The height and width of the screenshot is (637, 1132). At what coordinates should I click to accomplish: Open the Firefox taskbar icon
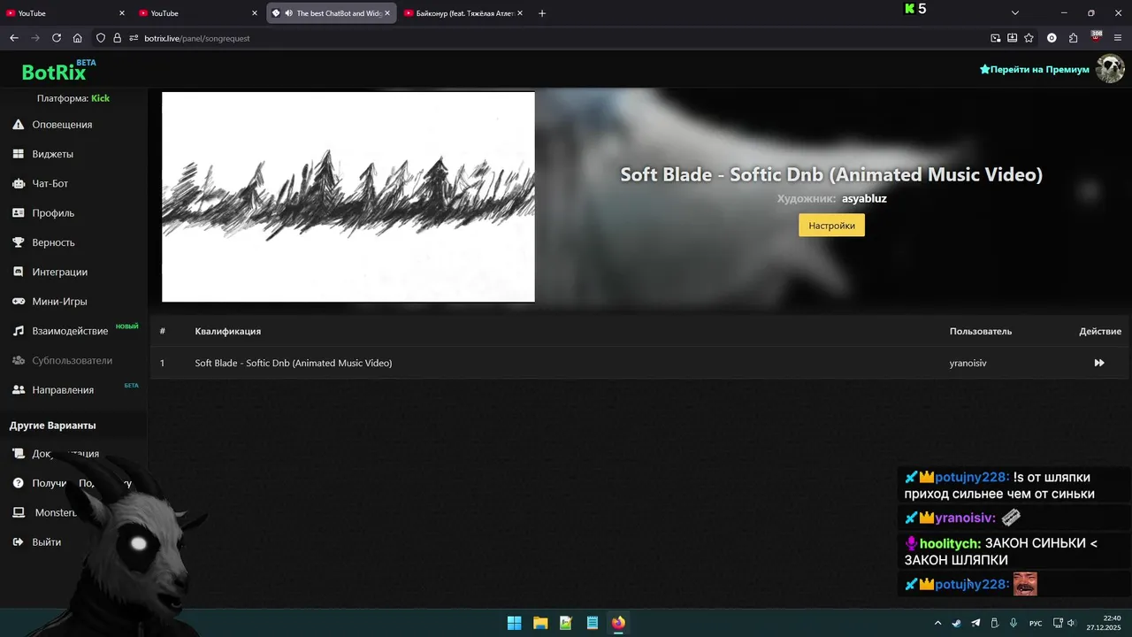coord(618,623)
